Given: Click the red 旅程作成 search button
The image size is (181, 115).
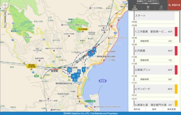Looking at the screenshot, I should pos(174,5).
